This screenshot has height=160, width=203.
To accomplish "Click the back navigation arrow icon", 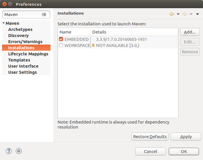I will point(172,14).
